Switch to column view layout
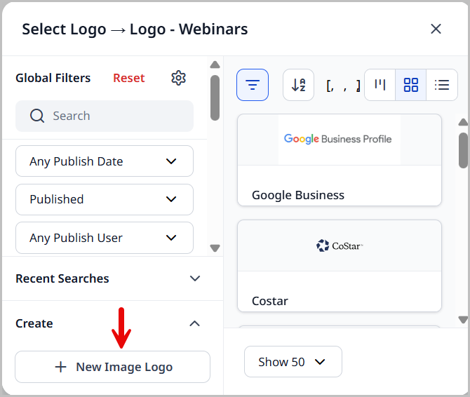Screen dimensions: 470x397 point(380,85)
